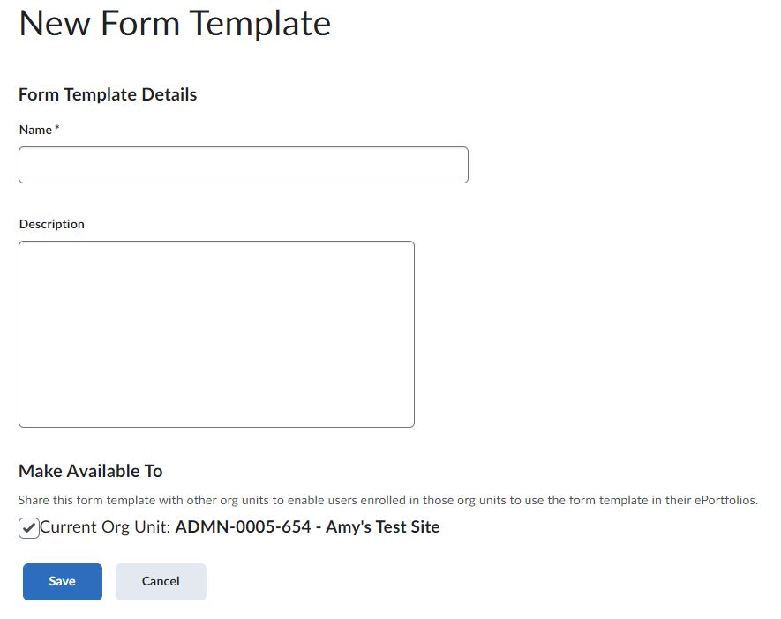Click the resize handle of the Description box
This screenshot has width=781, height=619.
[x=410, y=422]
